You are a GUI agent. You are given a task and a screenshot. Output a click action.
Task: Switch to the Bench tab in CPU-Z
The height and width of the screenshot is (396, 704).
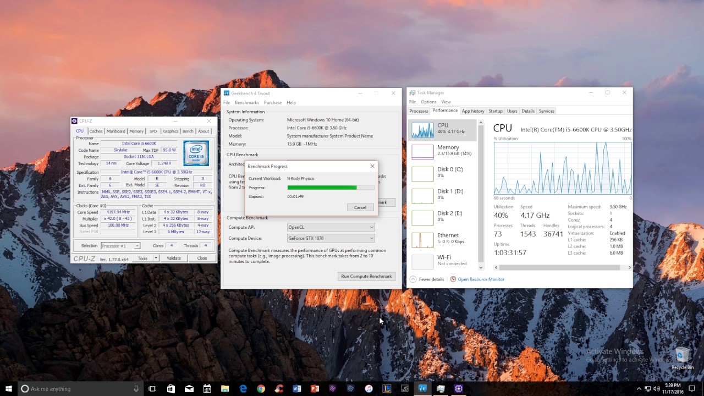(188, 131)
